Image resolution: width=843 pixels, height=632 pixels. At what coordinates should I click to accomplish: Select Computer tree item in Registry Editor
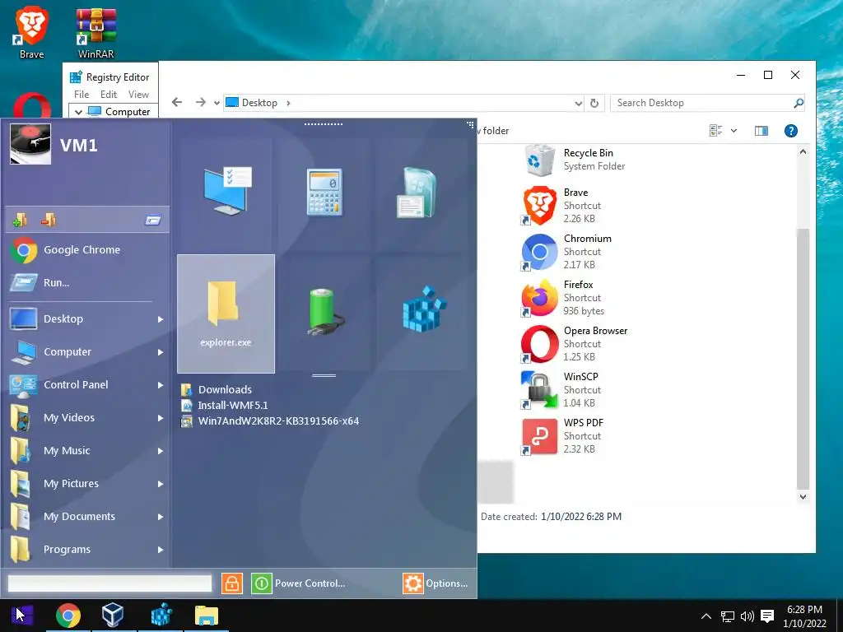click(128, 112)
